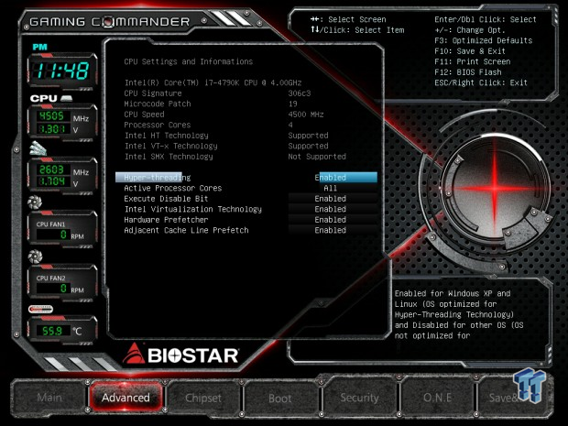Open the Save & Exit tab
Viewport: 568px width, 426px height.
(x=514, y=398)
